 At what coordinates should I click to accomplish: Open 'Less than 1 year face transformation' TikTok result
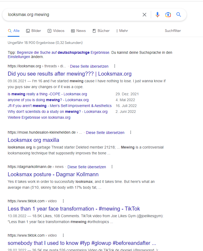pyautogui.click(x=74, y=209)
